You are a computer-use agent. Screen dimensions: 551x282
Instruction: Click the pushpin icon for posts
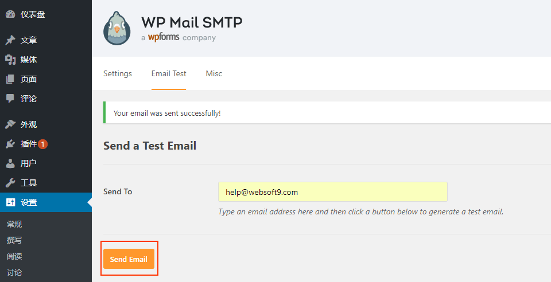[10, 40]
